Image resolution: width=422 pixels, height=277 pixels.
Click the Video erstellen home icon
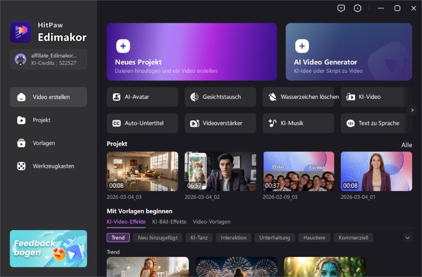click(x=21, y=97)
